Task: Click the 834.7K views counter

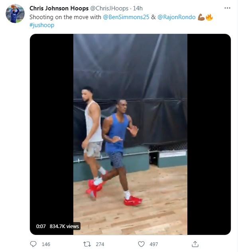Action: point(64,226)
